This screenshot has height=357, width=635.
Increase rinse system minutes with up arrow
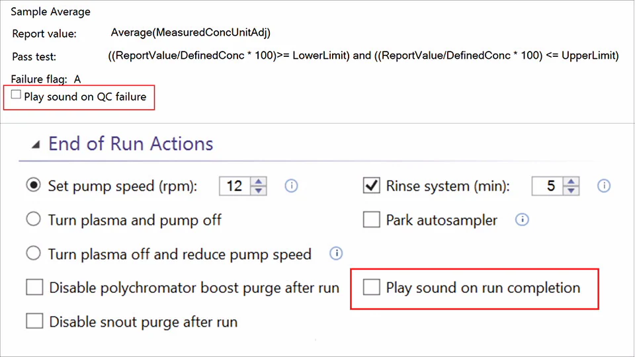click(x=572, y=181)
